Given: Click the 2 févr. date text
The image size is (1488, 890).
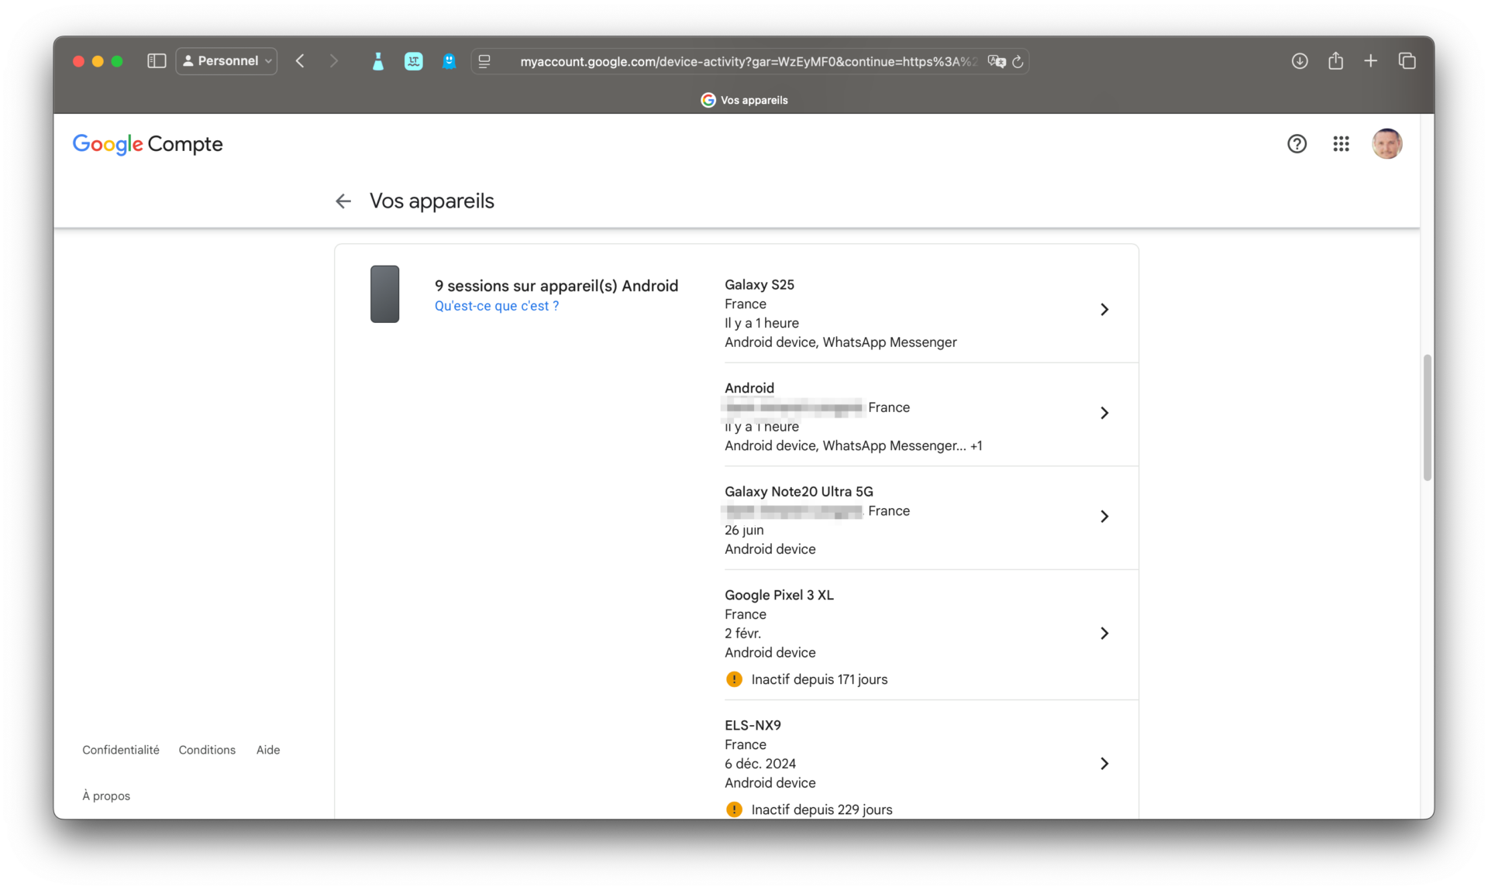Looking at the screenshot, I should 742,634.
